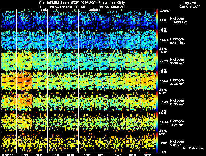Click the '1.189' color scale value
The image size is (206, 156).
[162, 93]
